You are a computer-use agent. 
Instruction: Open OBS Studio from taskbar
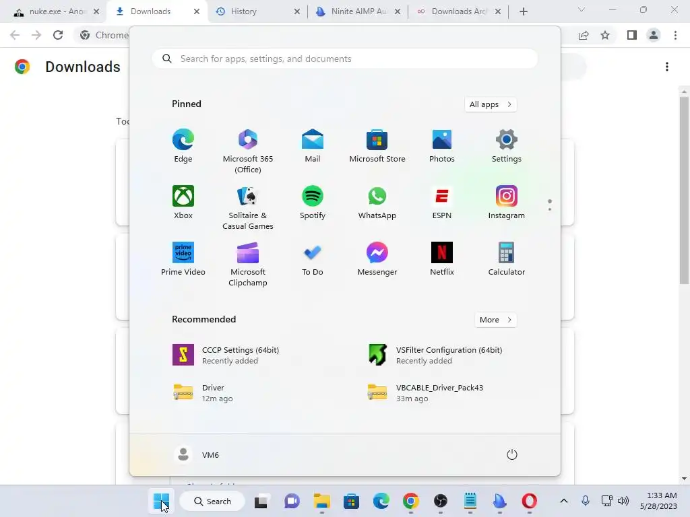441,501
